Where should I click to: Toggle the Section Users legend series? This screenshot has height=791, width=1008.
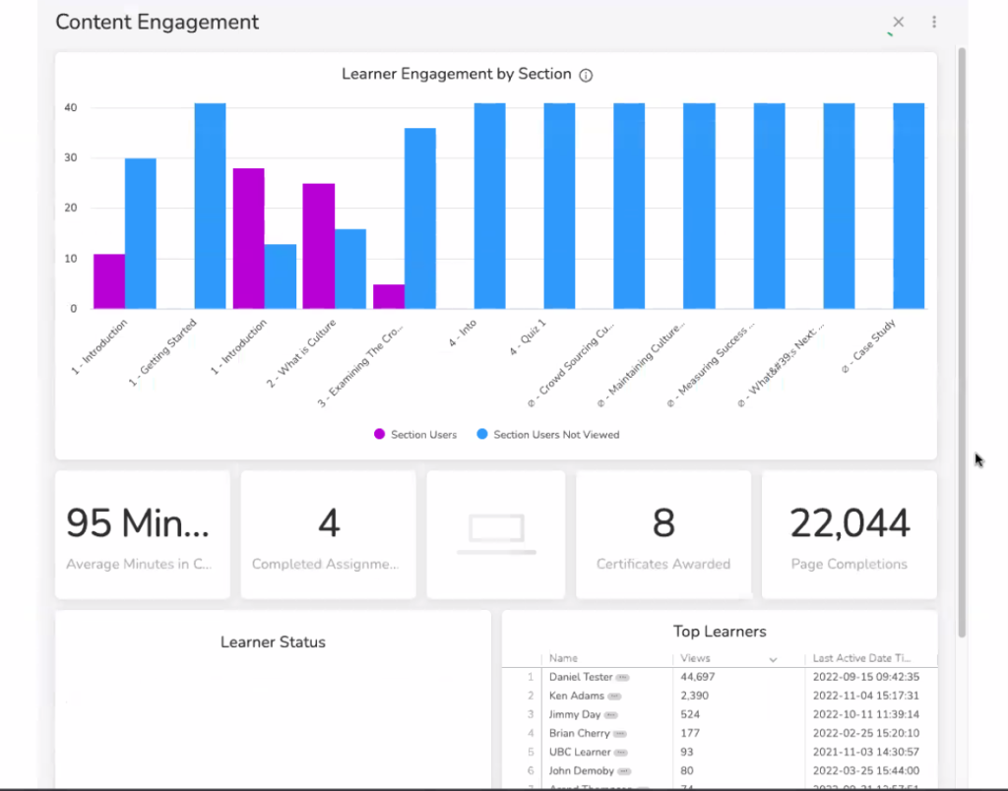point(414,434)
